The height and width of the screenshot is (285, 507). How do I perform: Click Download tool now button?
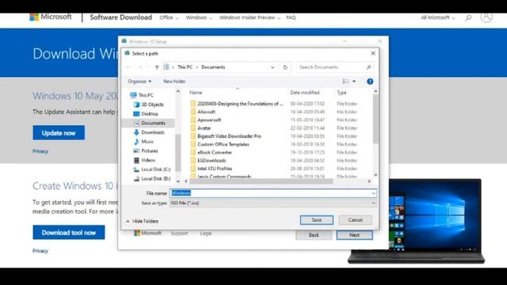click(69, 233)
